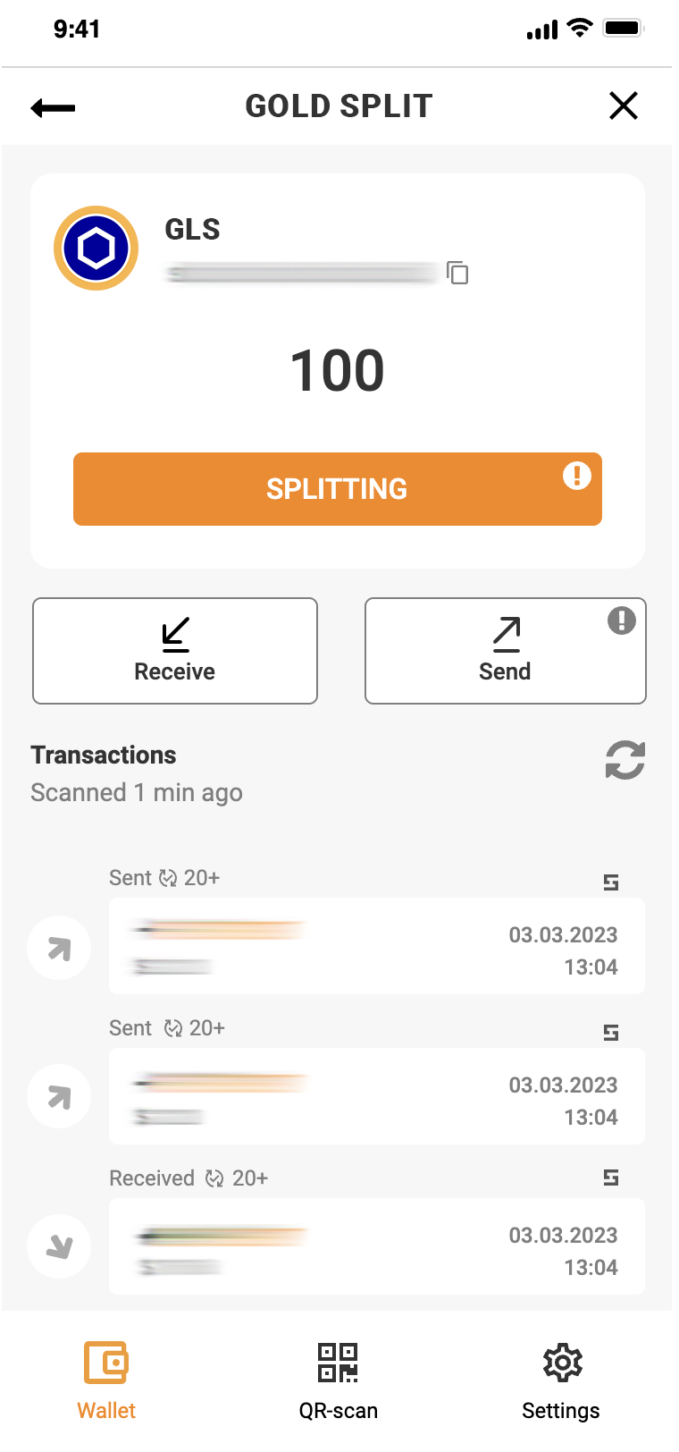Refresh the transactions list

(625, 760)
